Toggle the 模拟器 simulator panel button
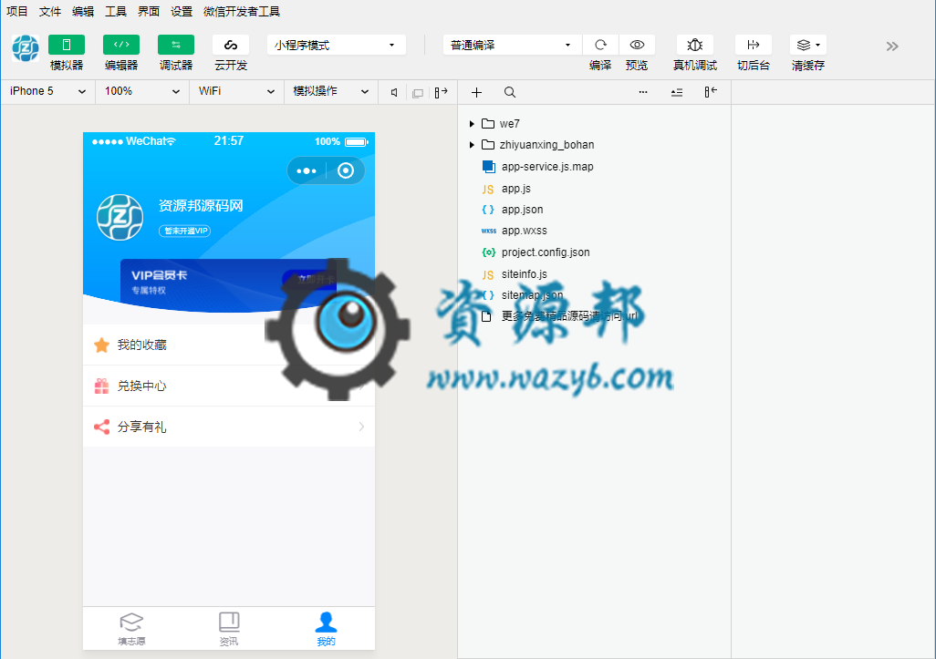936x659 pixels. pyautogui.click(x=67, y=45)
